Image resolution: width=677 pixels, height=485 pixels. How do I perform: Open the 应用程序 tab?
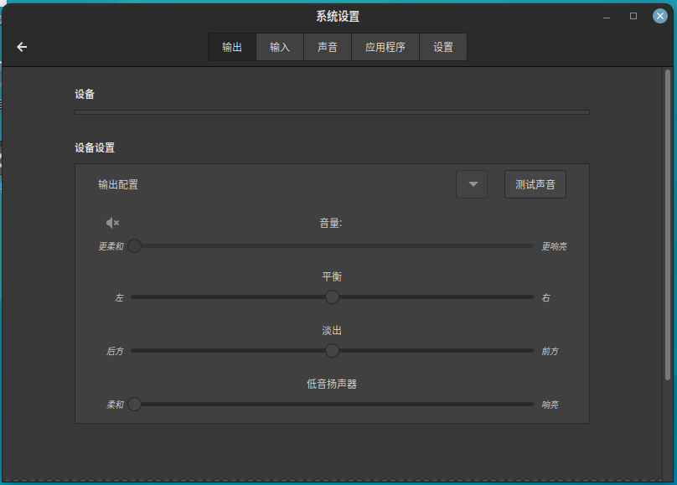click(385, 47)
